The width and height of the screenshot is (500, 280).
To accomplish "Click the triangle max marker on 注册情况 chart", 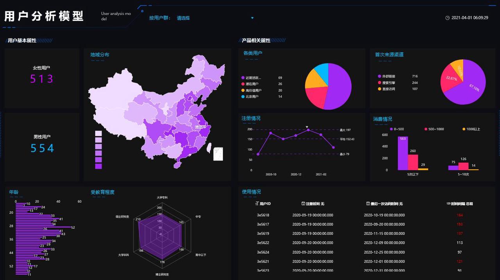I will pyautogui.click(x=307, y=127).
